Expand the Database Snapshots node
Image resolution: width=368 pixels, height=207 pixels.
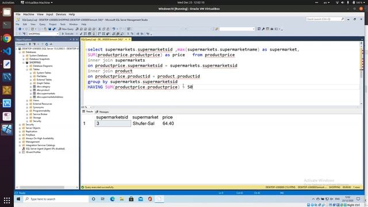pyautogui.click(x=24, y=59)
